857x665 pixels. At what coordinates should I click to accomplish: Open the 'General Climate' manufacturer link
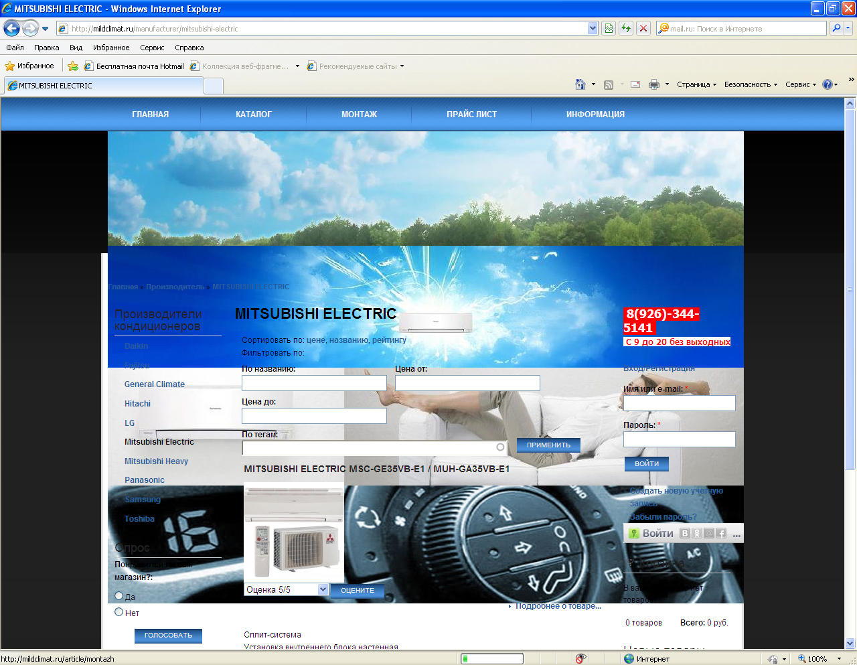point(155,384)
